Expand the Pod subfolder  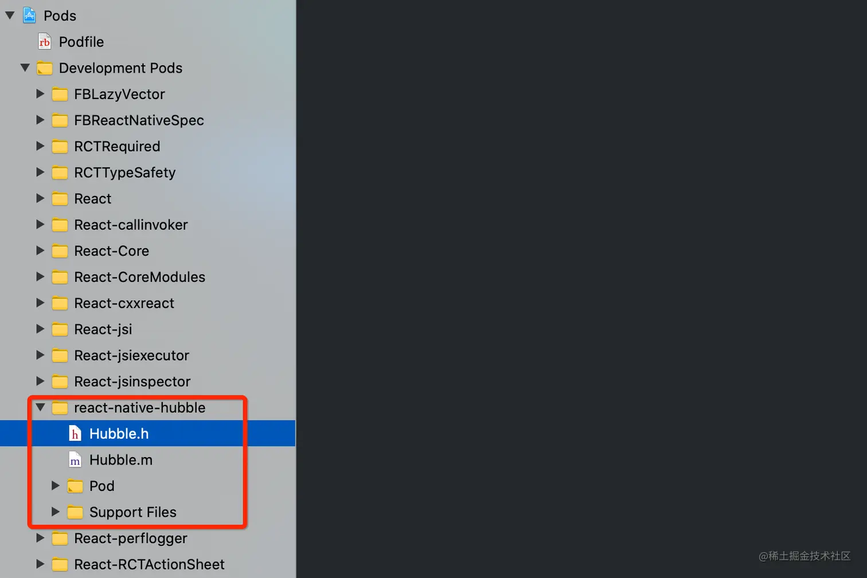56,486
